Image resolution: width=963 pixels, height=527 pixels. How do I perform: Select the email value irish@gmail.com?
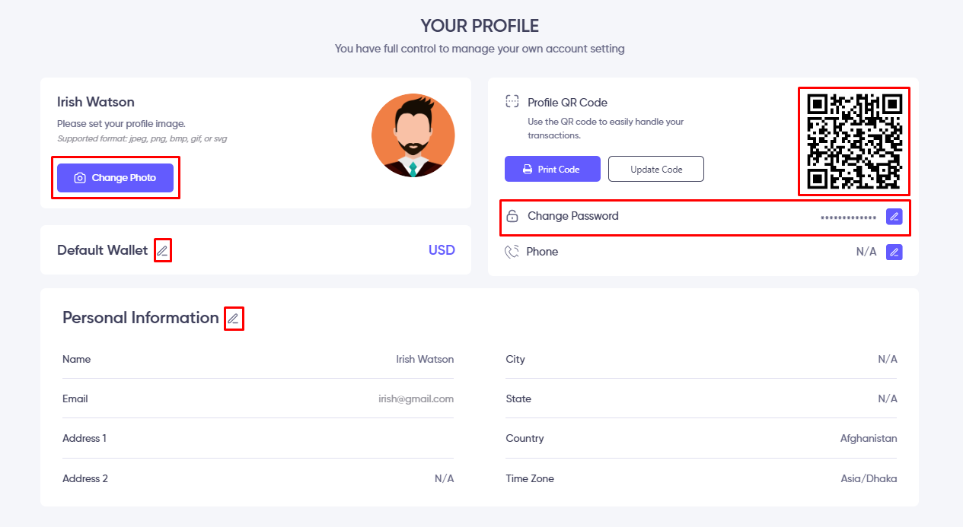(x=416, y=398)
